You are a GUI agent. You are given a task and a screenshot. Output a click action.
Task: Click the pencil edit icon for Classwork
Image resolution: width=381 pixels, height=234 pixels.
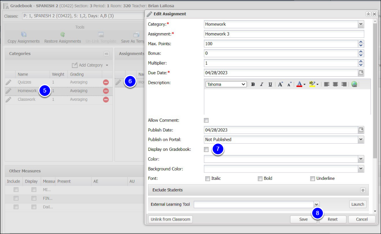[9, 99]
